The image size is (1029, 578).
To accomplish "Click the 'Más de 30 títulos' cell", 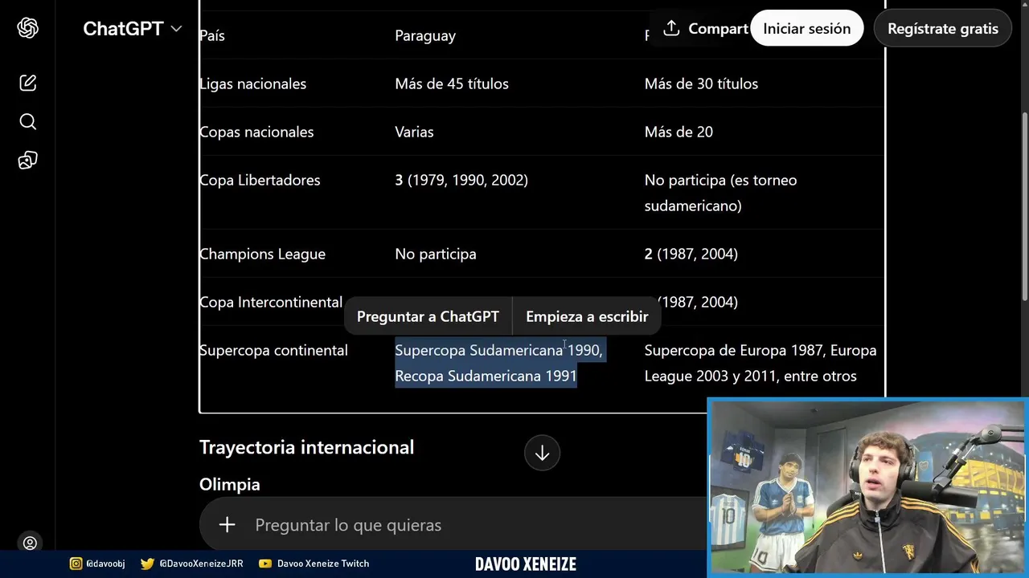I will click(701, 83).
